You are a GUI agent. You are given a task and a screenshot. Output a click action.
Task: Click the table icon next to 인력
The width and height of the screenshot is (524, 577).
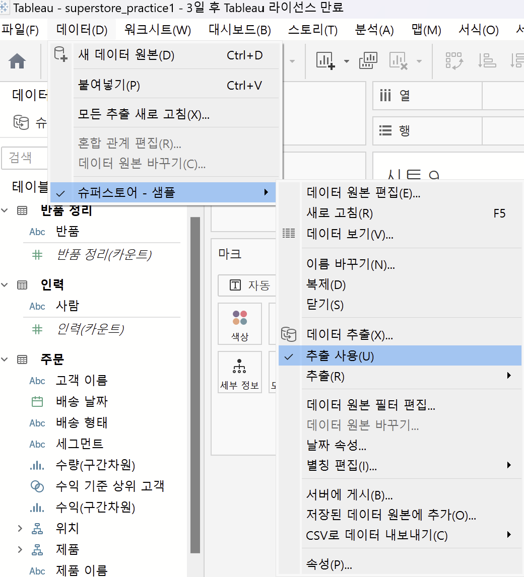coord(22,285)
